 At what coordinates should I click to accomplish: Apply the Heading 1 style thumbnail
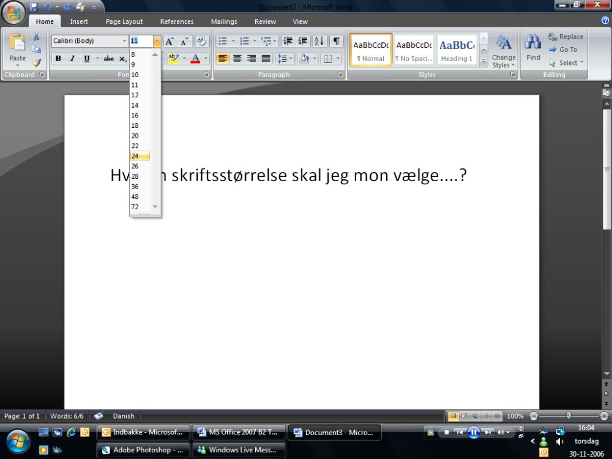457,50
